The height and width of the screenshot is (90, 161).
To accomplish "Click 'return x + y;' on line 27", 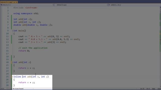I will 27,82.
